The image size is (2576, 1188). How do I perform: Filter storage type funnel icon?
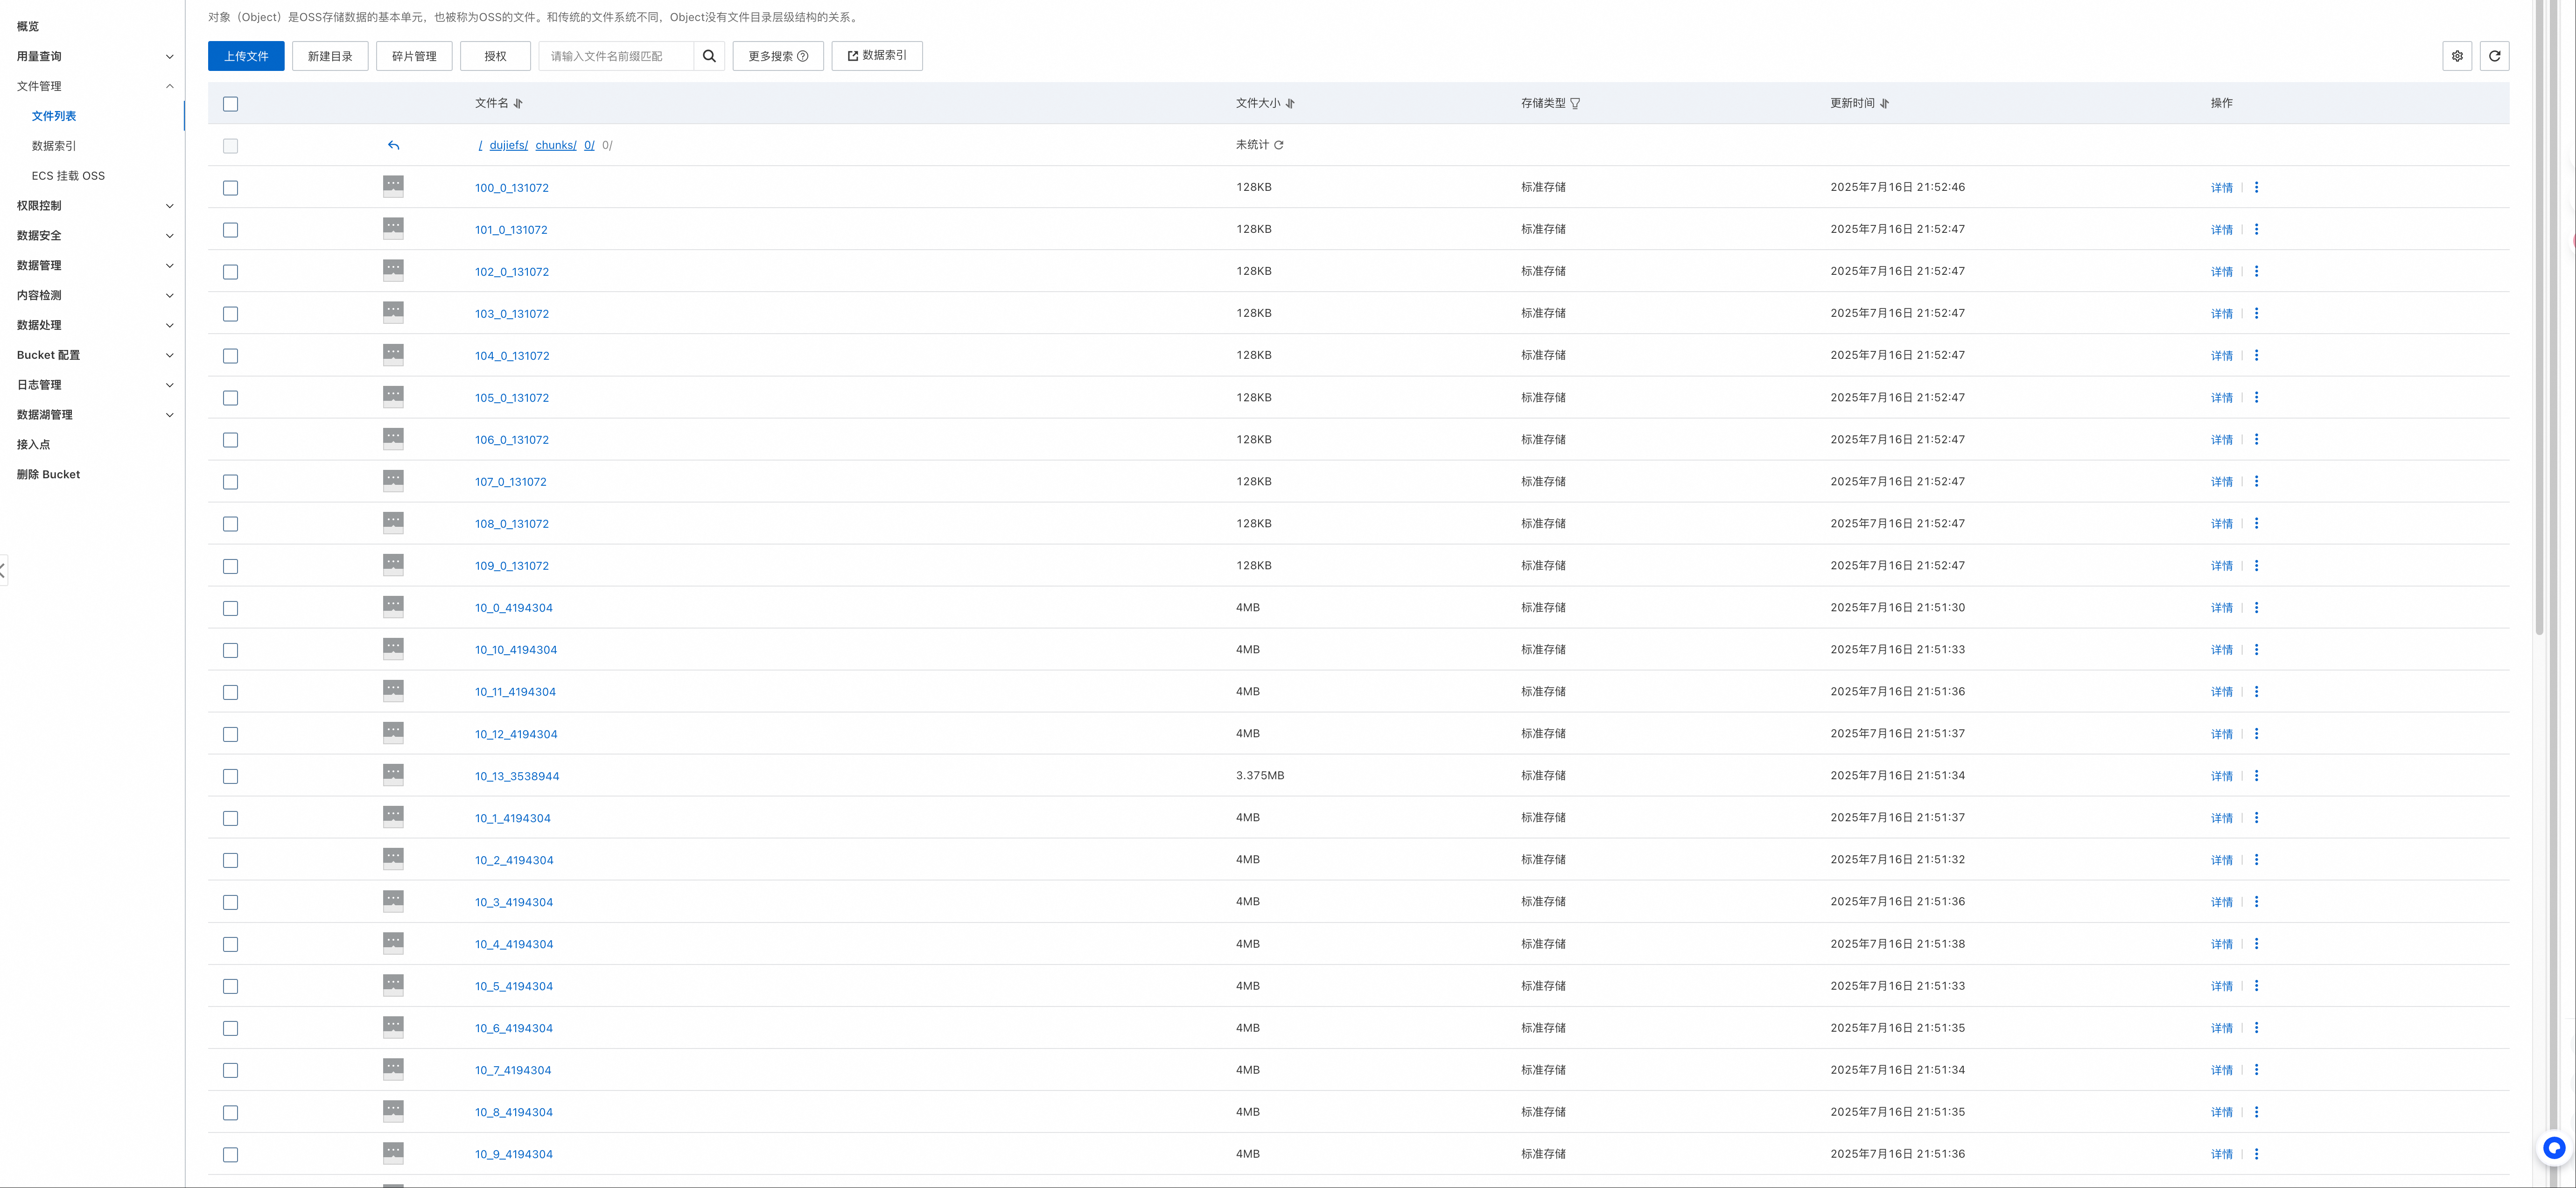[1575, 104]
